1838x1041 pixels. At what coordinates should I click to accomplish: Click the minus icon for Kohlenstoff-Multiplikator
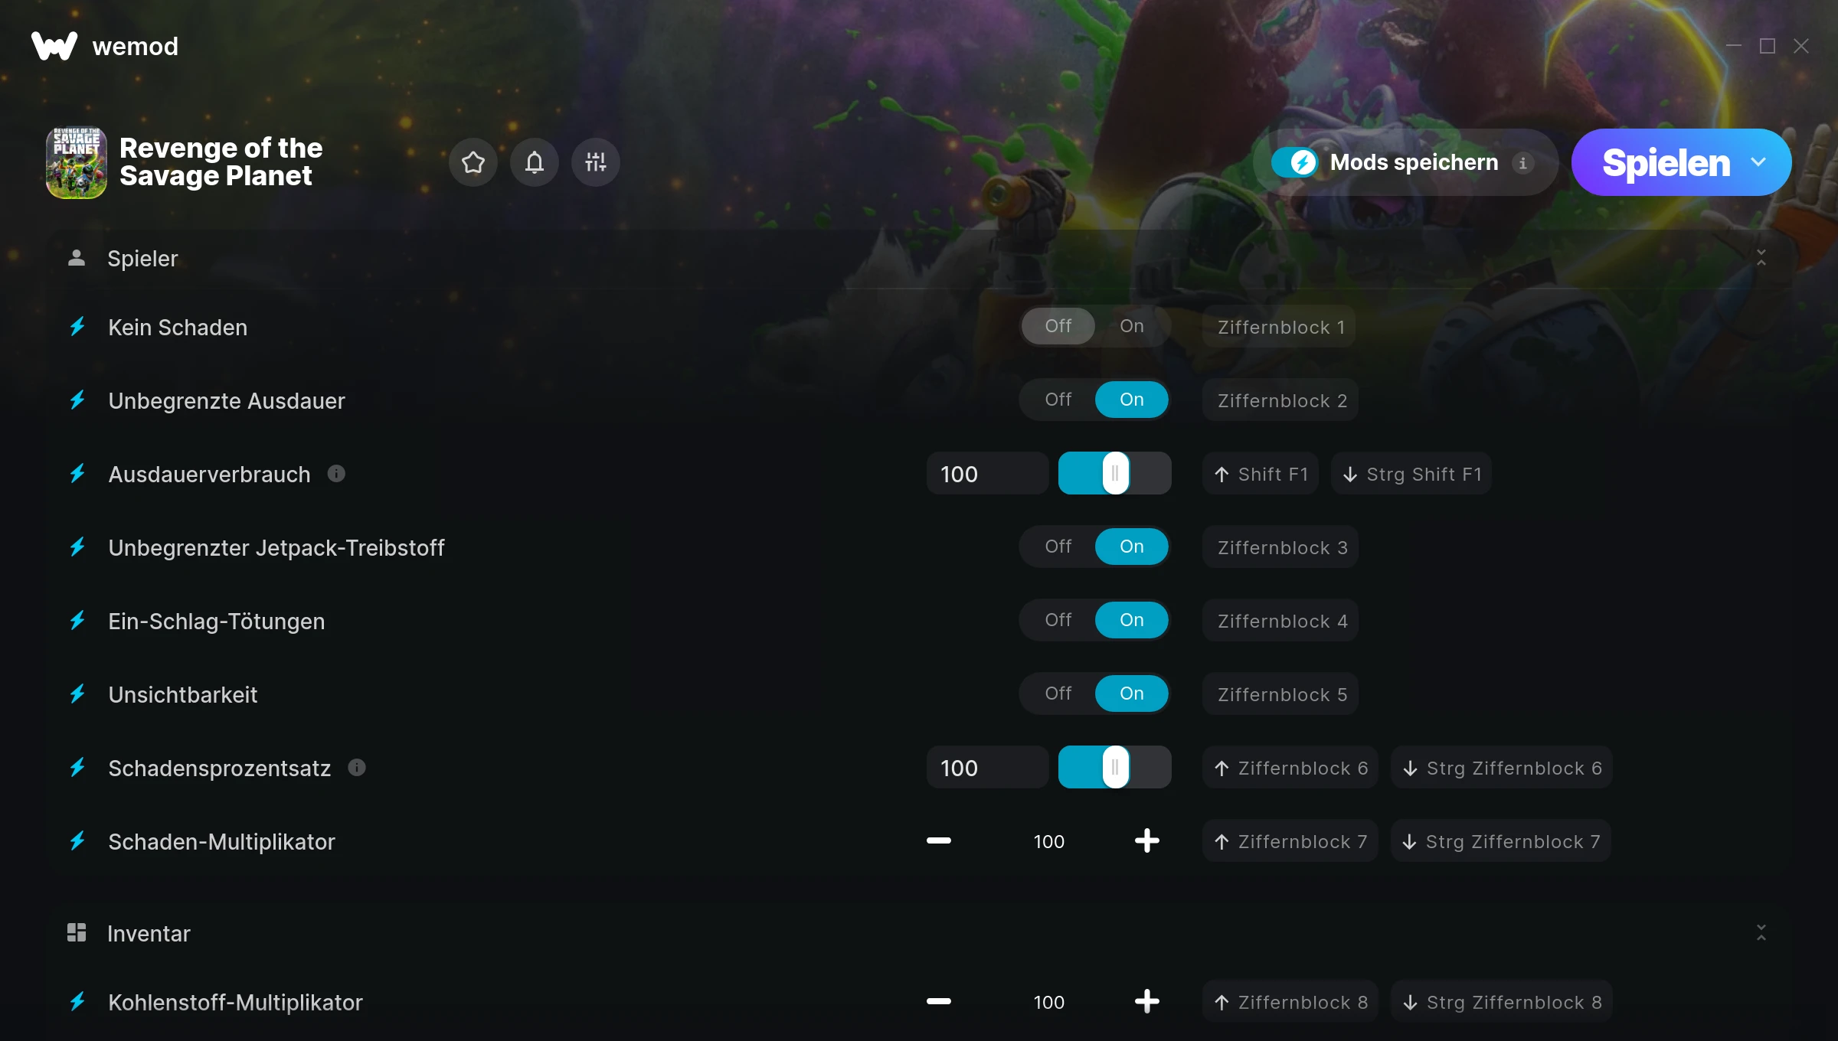click(x=939, y=1001)
